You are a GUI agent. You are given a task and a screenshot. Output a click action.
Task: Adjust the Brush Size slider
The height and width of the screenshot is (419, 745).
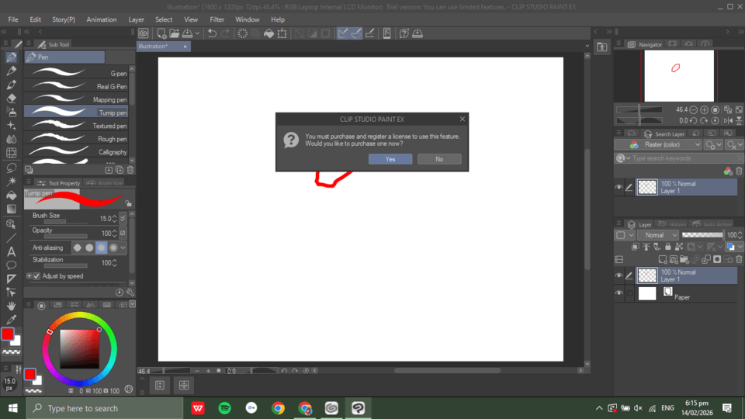(x=65, y=221)
